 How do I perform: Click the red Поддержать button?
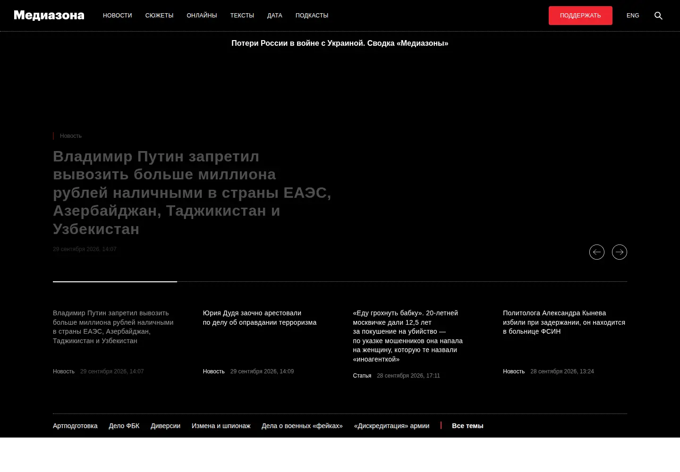point(580,16)
